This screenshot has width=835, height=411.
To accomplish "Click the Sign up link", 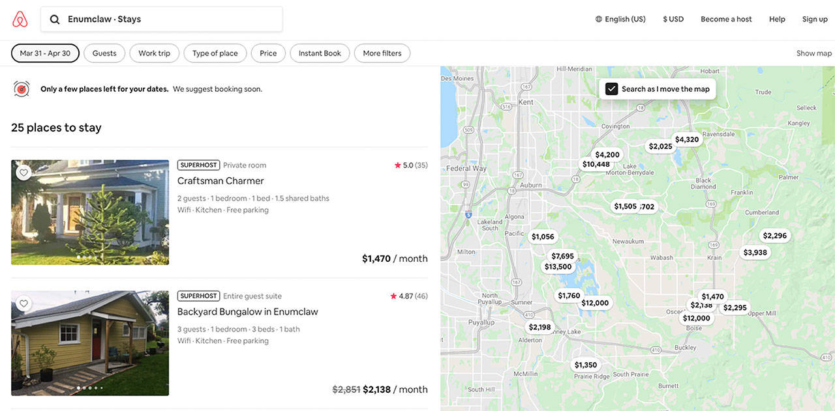I will [815, 20].
